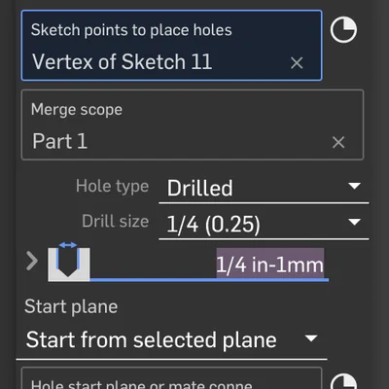Click the Start plane label
This screenshot has height=389, width=389.
tap(71, 306)
